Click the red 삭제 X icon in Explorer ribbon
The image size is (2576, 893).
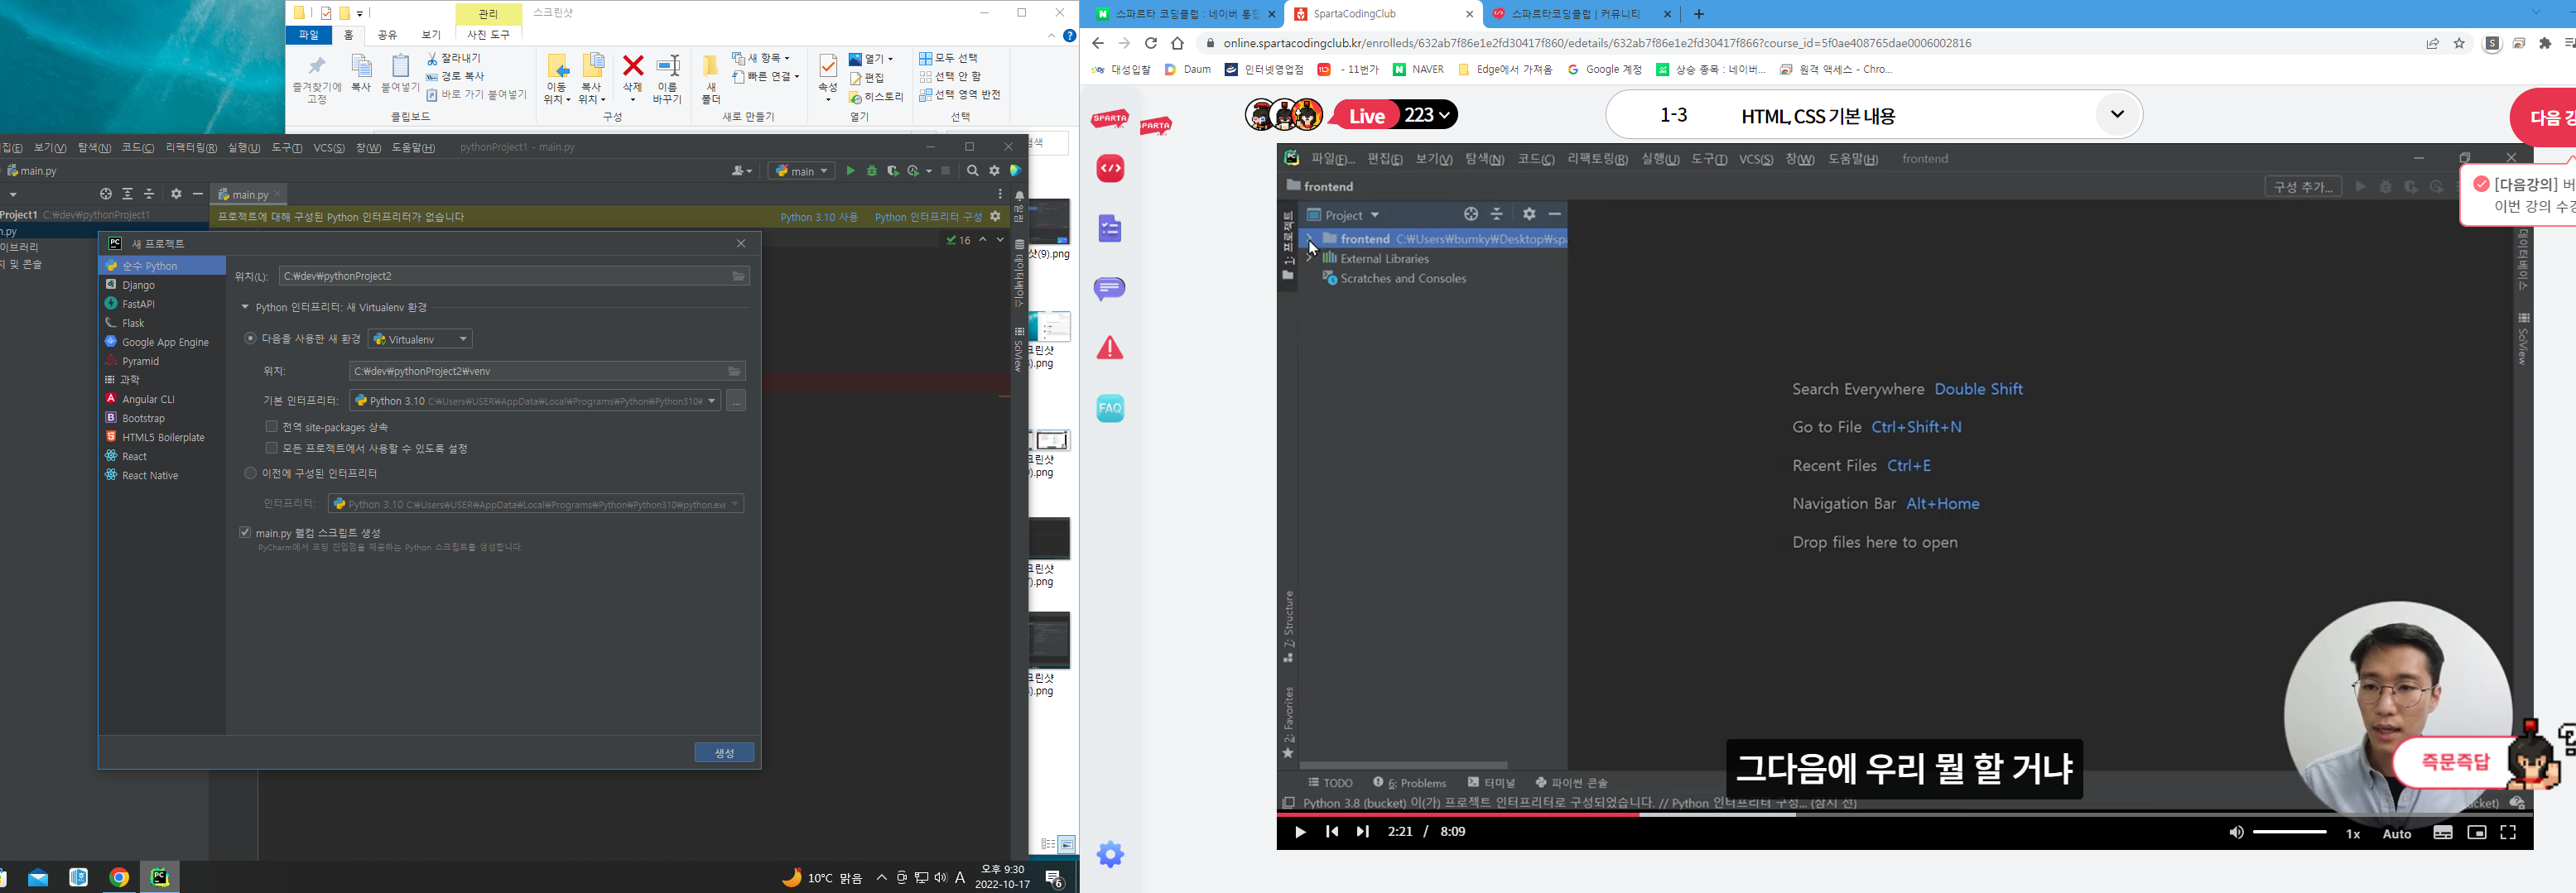coord(633,66)
